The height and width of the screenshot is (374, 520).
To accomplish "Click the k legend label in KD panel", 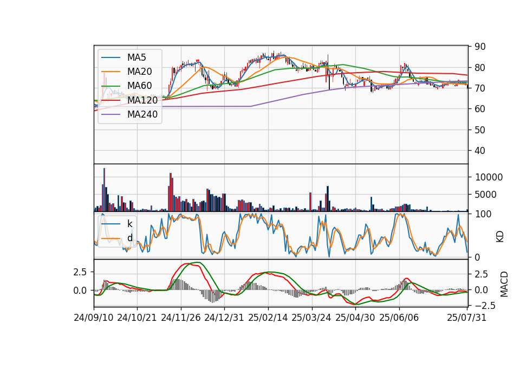I will 129,224.
